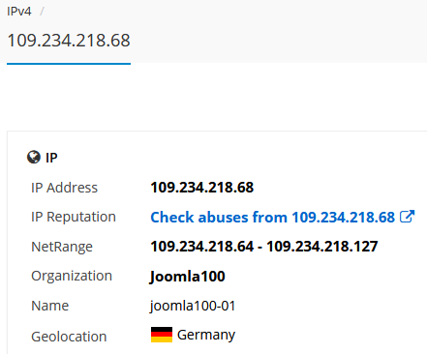Click the Joomla100 organization value
427x354 pixels.
[188, 277]
